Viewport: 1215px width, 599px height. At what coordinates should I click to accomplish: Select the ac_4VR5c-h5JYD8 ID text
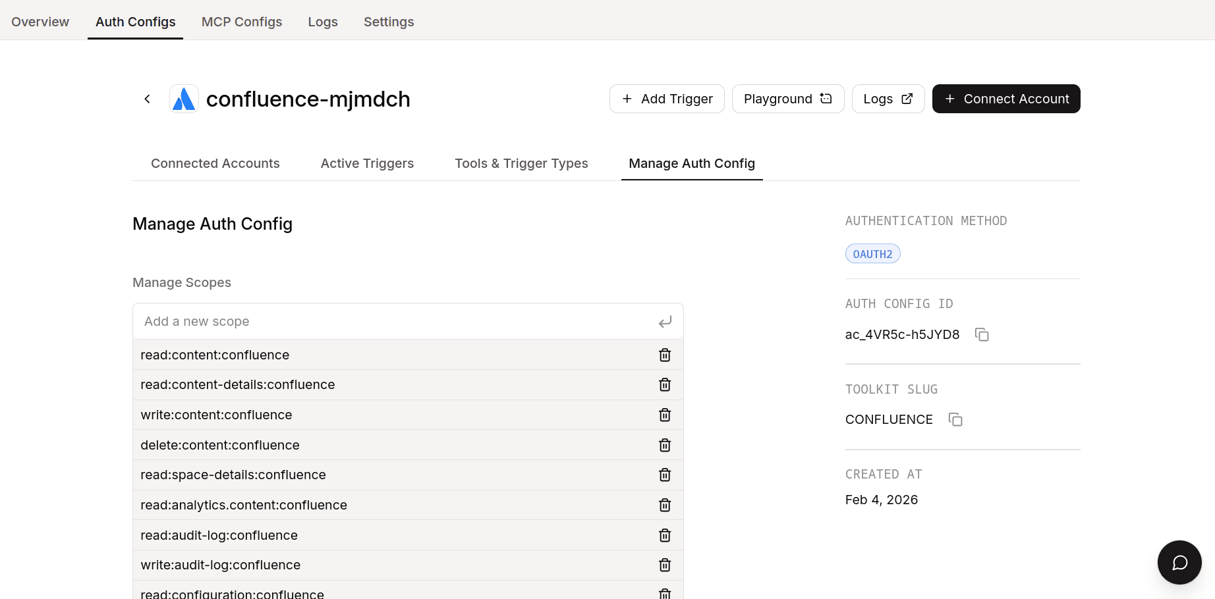[x=902, y=334]
